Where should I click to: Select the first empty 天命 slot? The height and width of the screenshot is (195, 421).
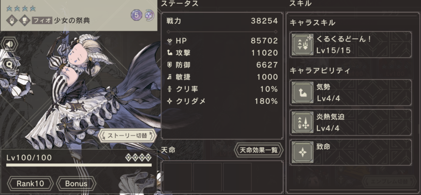point(178,177)
